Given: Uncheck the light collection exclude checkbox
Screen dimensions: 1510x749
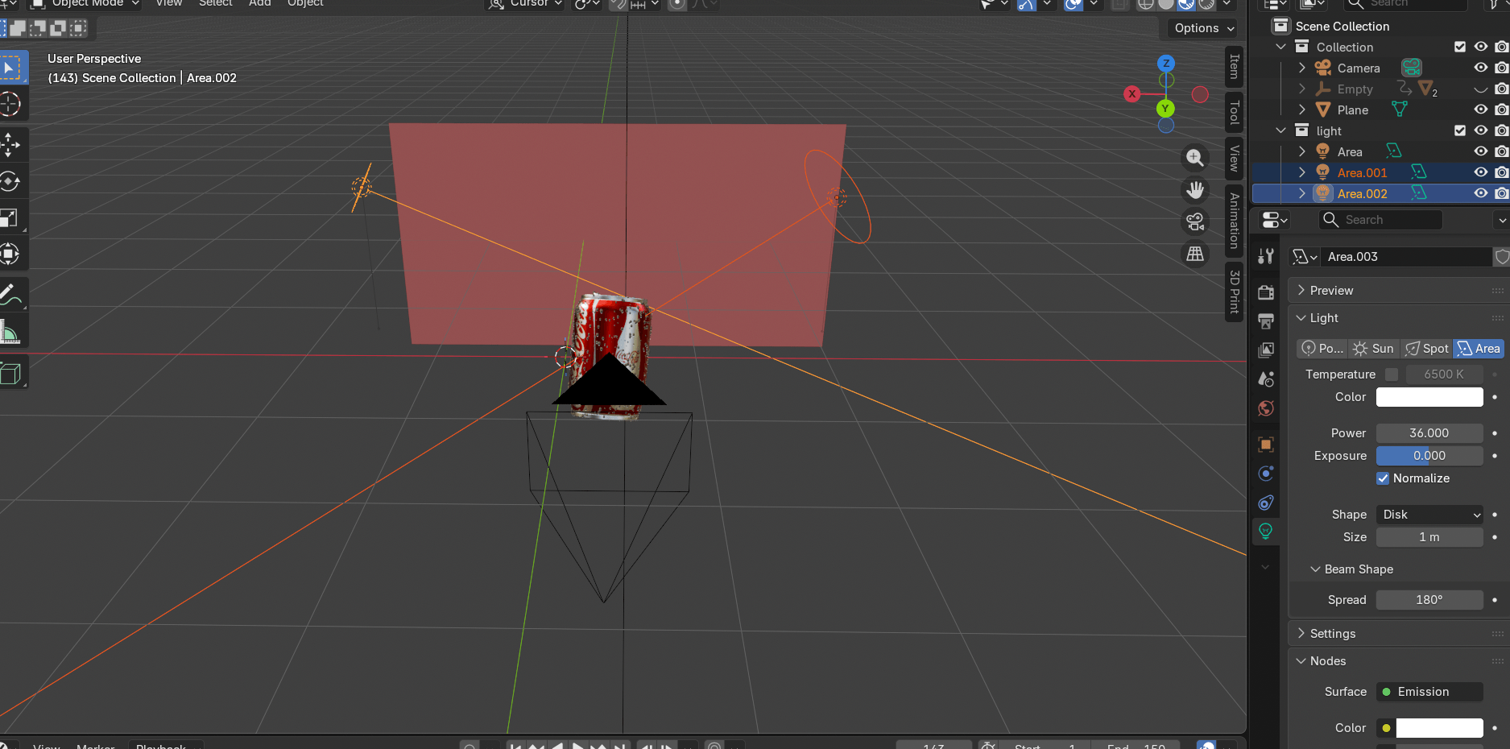Looking at the screenshot, I should [1460, 130].
